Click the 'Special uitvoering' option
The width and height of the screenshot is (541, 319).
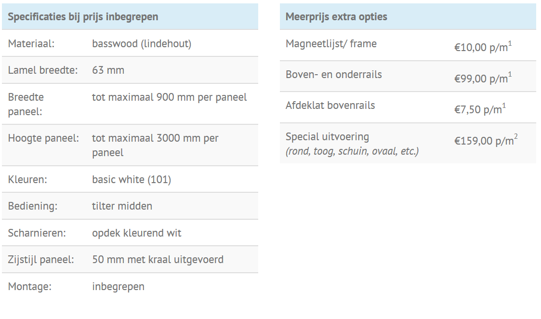pos(328,137)
